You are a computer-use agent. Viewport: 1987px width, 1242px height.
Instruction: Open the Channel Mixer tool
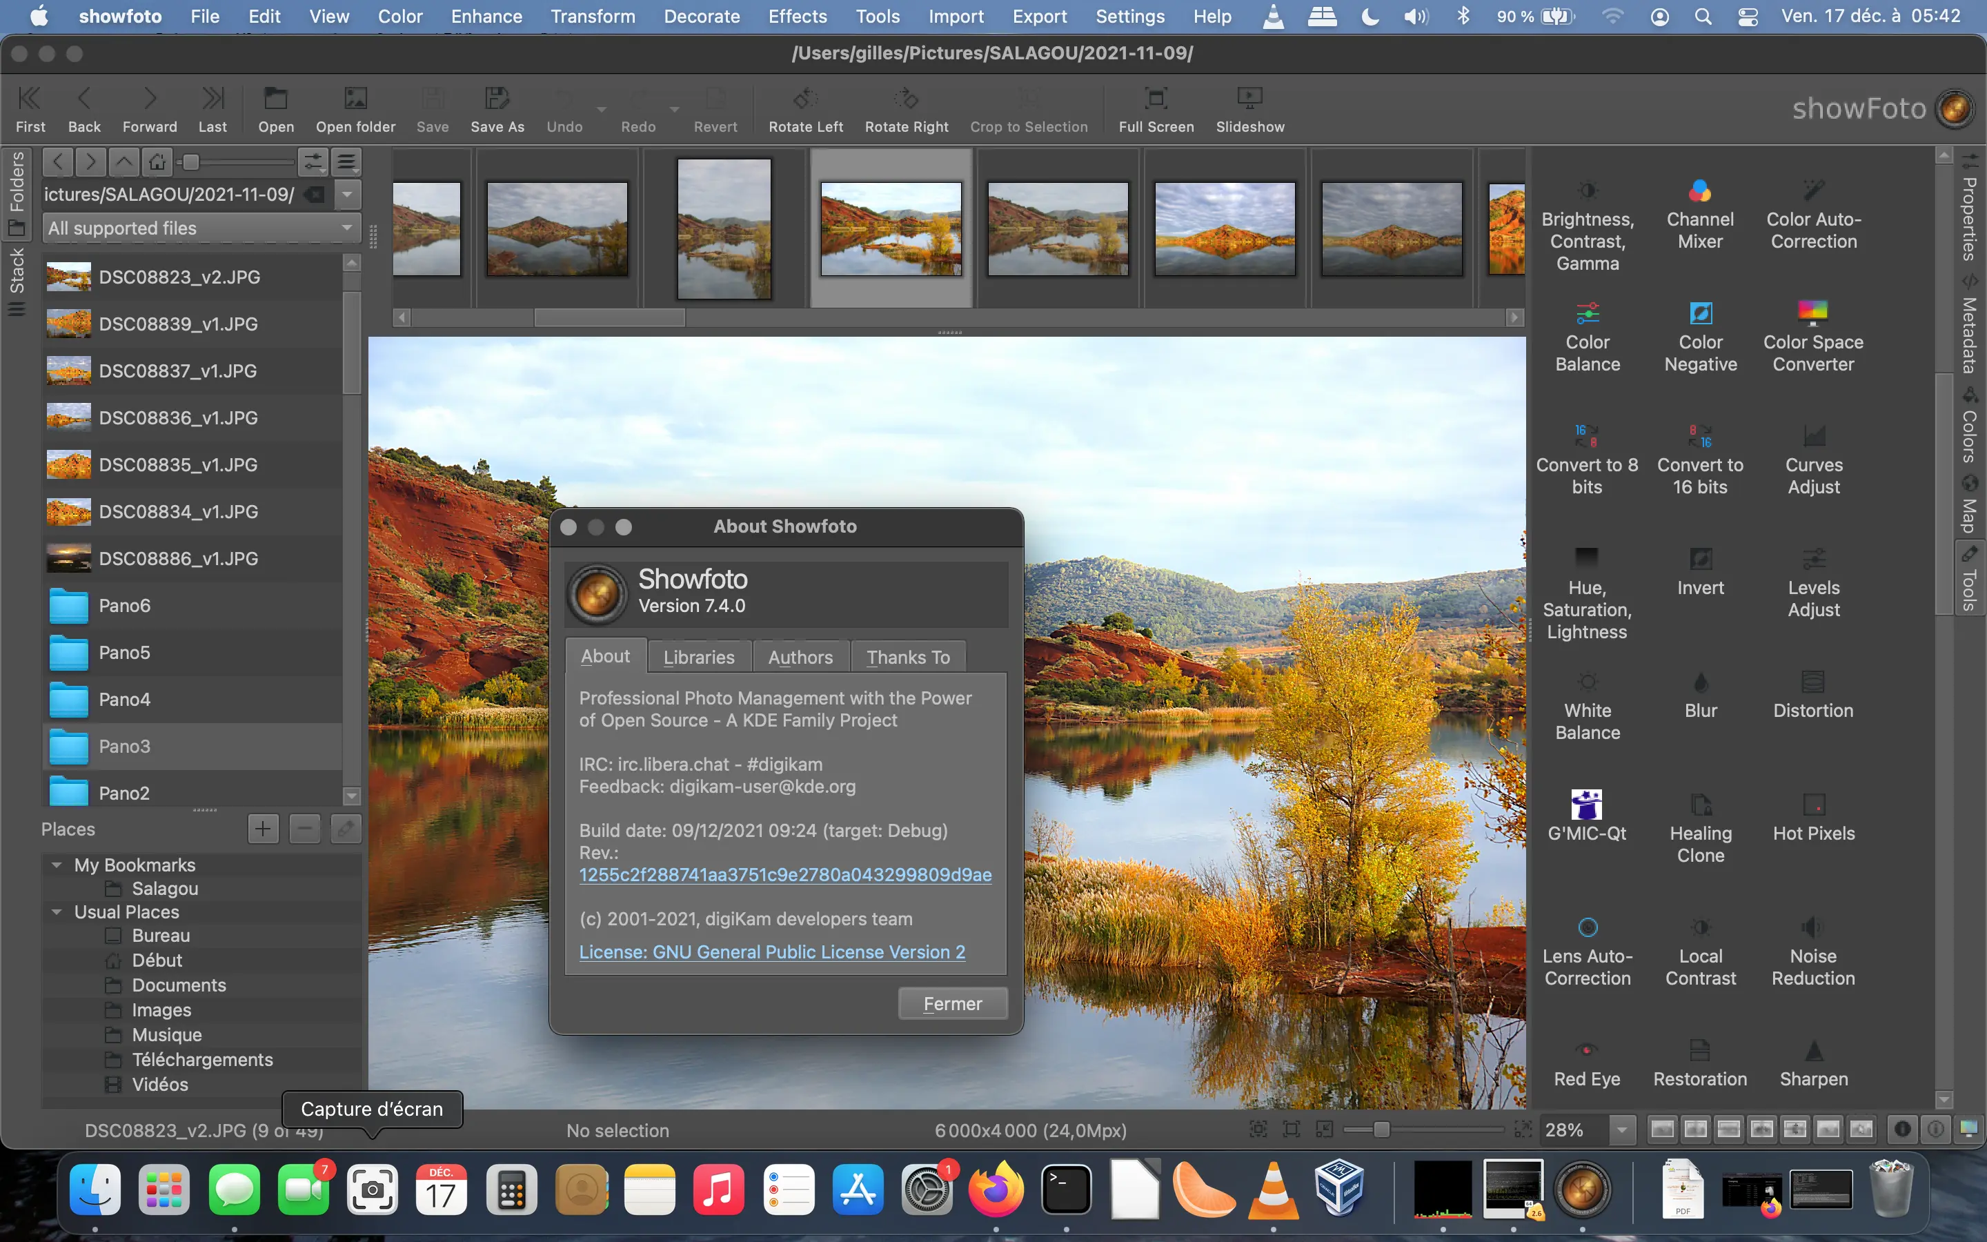(x=1699, y=214)
